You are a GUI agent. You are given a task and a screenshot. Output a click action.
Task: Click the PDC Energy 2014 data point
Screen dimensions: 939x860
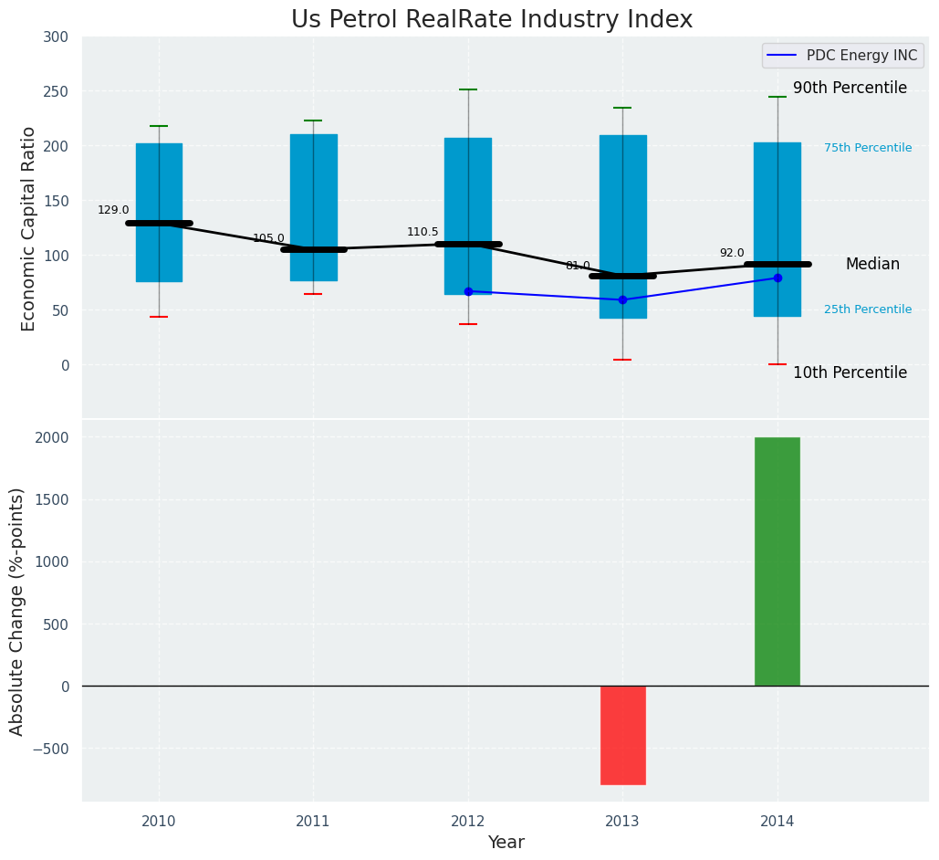pos(777,278)
